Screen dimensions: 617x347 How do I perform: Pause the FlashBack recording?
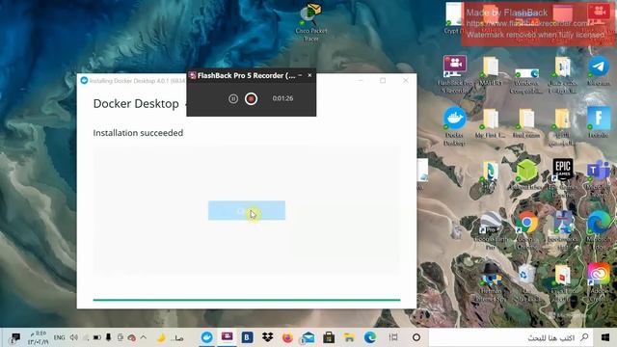tap(233, 98)
